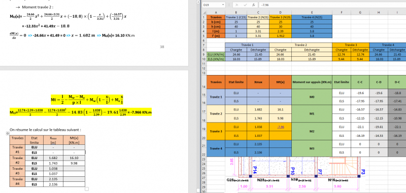Image resolution: width=406 pixels, height=193 pixels.
Task: Select column G header
Action: tap(360, 12)
